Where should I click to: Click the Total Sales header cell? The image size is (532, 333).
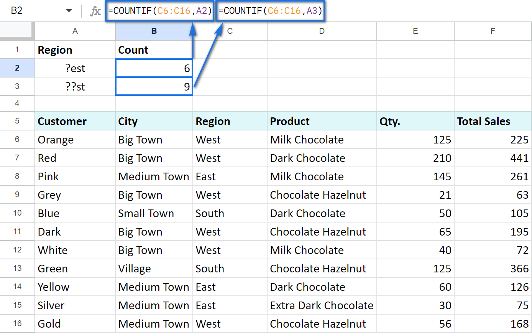(x=493, y=121)
